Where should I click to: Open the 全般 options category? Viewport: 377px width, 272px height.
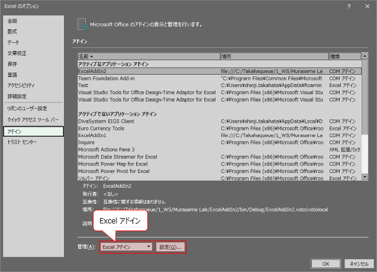pyautogui.click(x=33, y=21)
